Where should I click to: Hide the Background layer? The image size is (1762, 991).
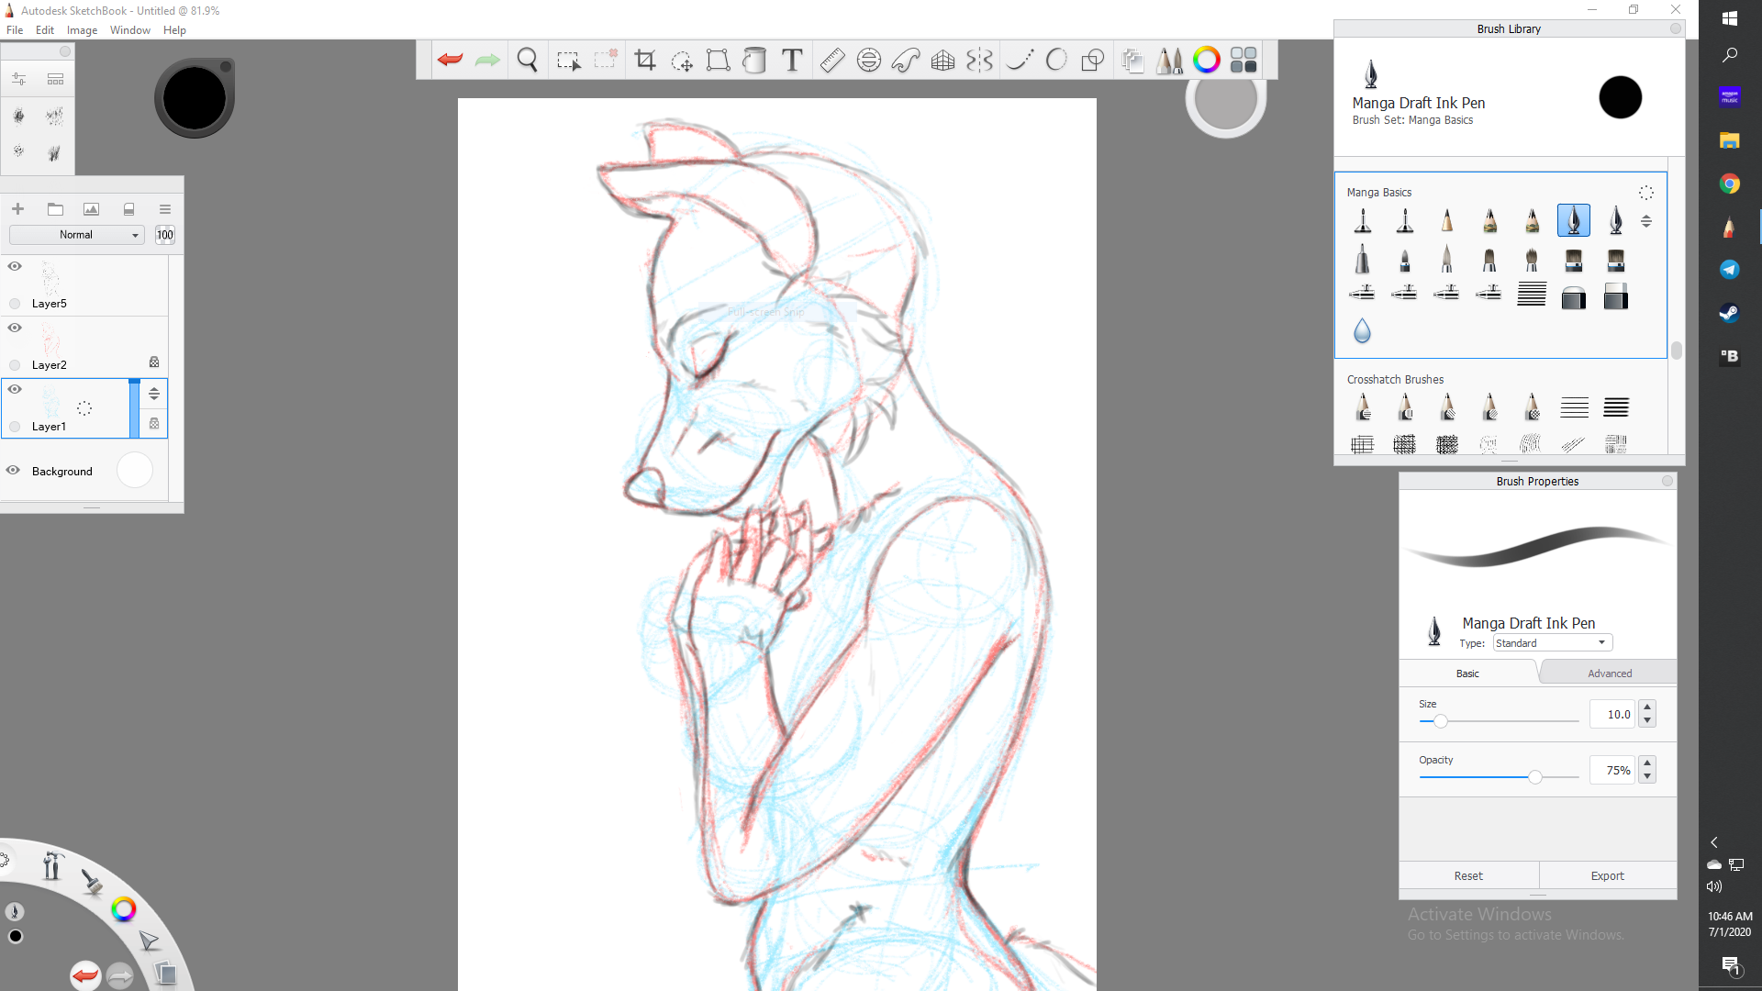pos(13,470)
